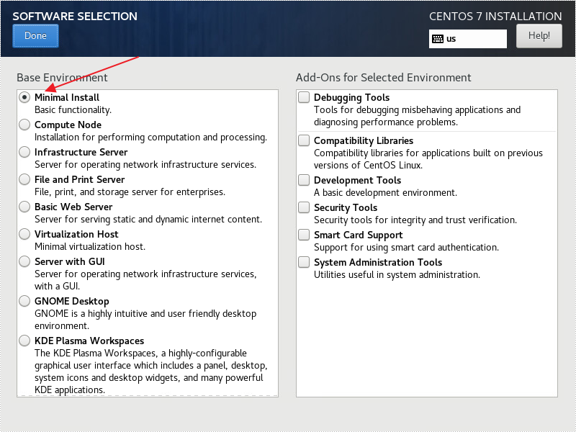Click the 'Development Tools' label
576x432 pixels.
357,181
